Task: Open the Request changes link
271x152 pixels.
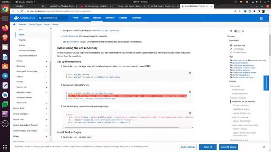Action: 240,52
